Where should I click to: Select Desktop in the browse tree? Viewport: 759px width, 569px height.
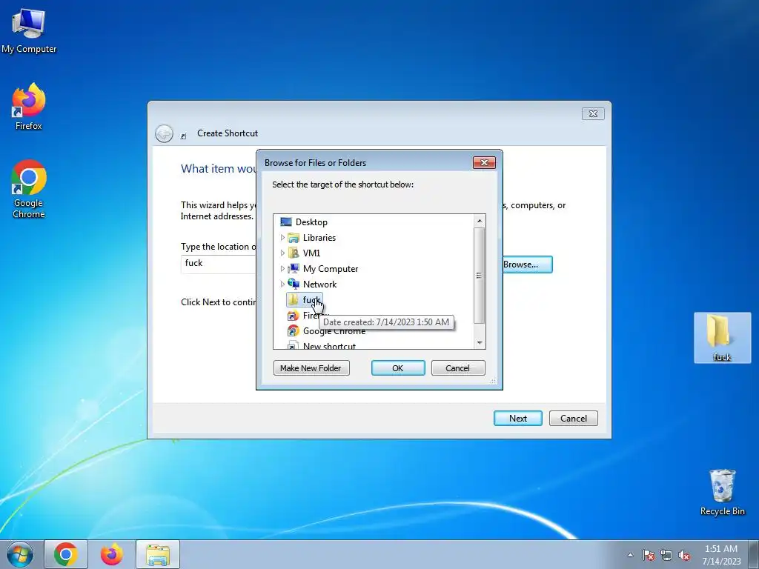[311, 222]
